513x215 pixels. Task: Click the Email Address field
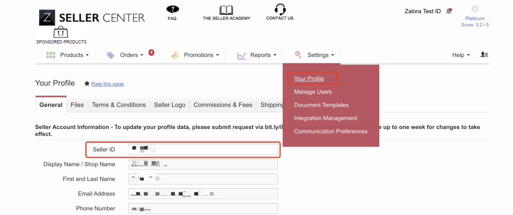pos(203,194)
